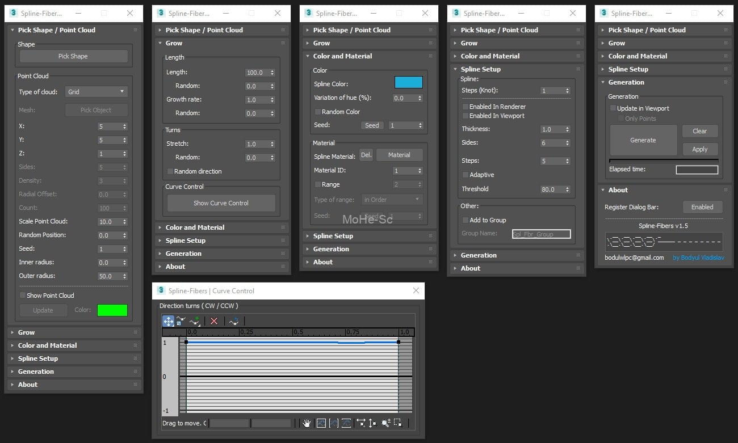Collapse the Spline Setup rollout header
738x443 pixels.
point(480,69)
